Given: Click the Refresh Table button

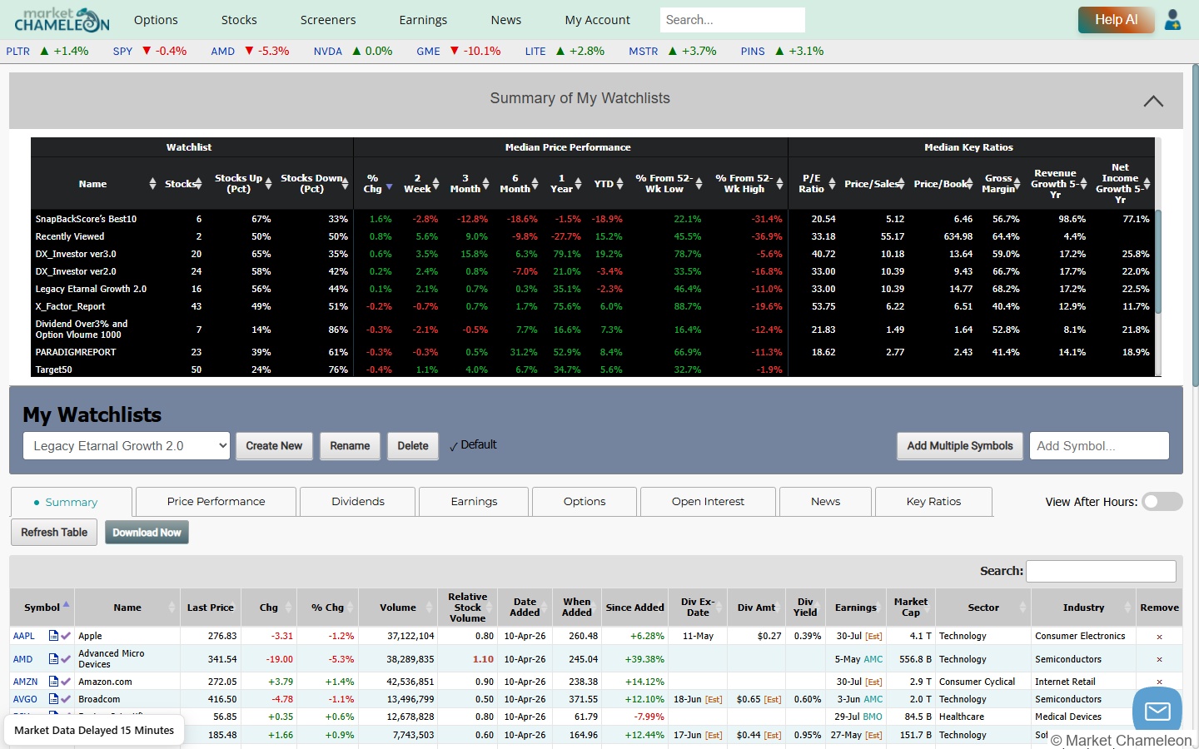Looking at the screenshot, I should click(x=54, y=533).
